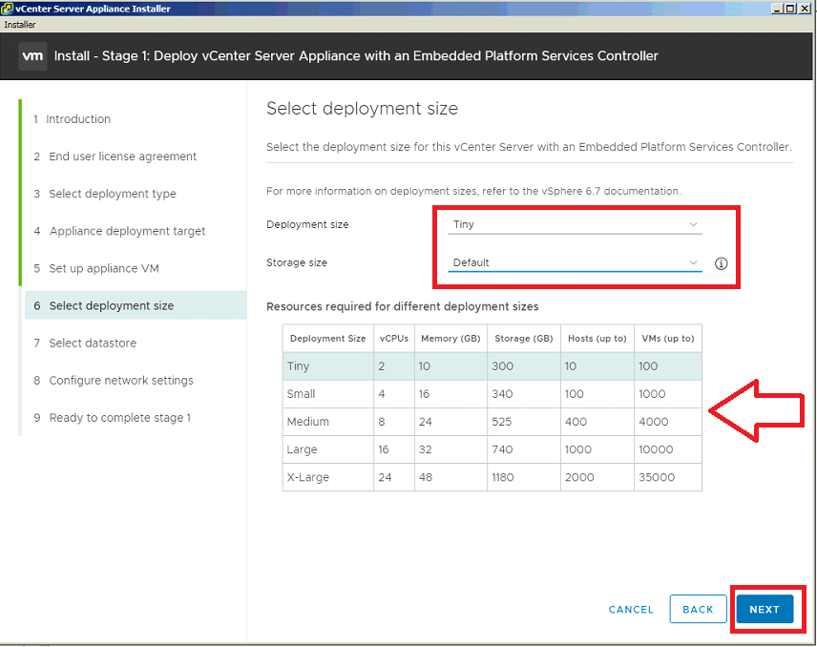Click the X-Large row label
Viewport: 817px width, 647px height.
pyautogui.click(x=307, y=477)
